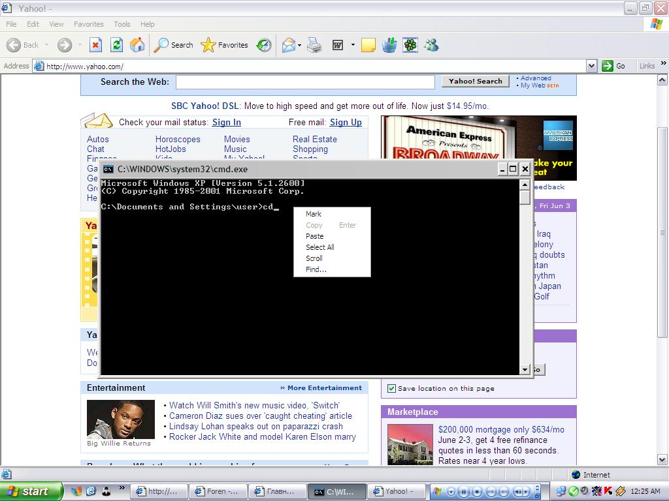
Task: Mute the taskbar media player volume
Action: [518, 492]
